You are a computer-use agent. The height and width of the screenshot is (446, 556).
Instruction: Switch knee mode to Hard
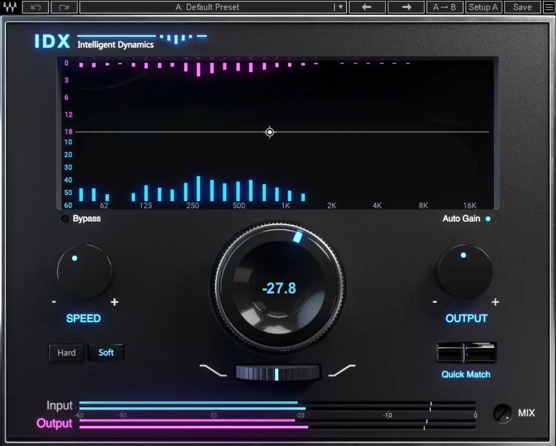(65, 353)
